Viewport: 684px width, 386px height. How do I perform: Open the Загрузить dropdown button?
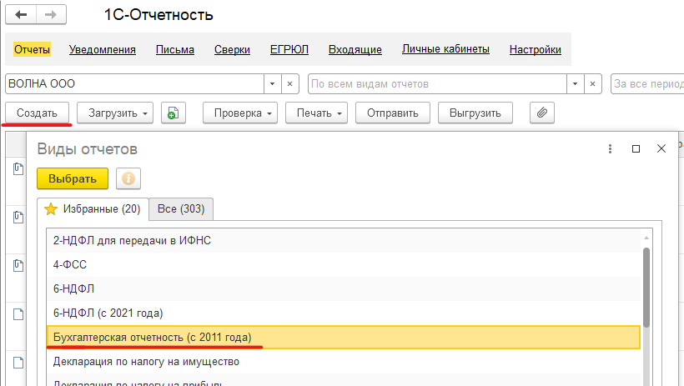coord(115,113)
